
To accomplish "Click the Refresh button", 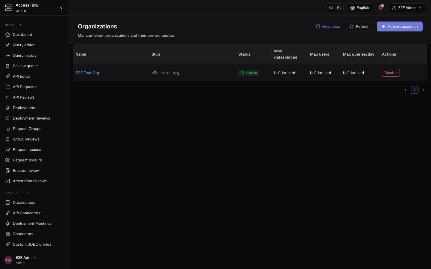I will [359, 27].
